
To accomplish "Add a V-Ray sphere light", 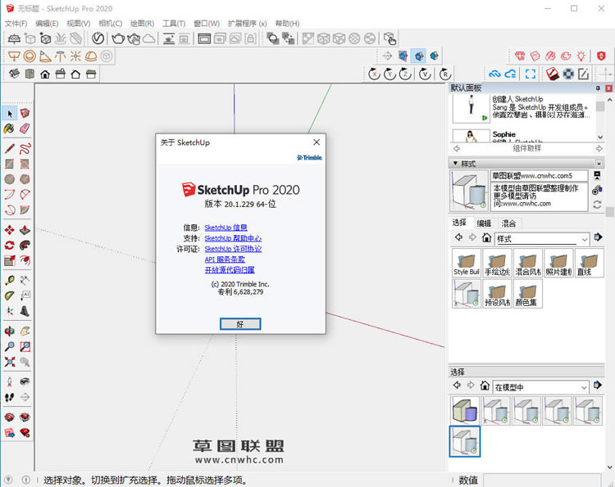I will click(30, 56).
